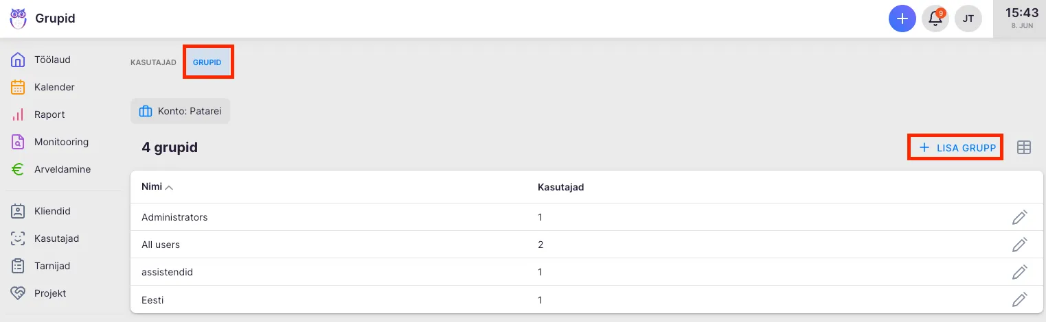Open the JT user avatar menu
The height and width of the screenshot is (322, 1046).
(x=968, y=18)
